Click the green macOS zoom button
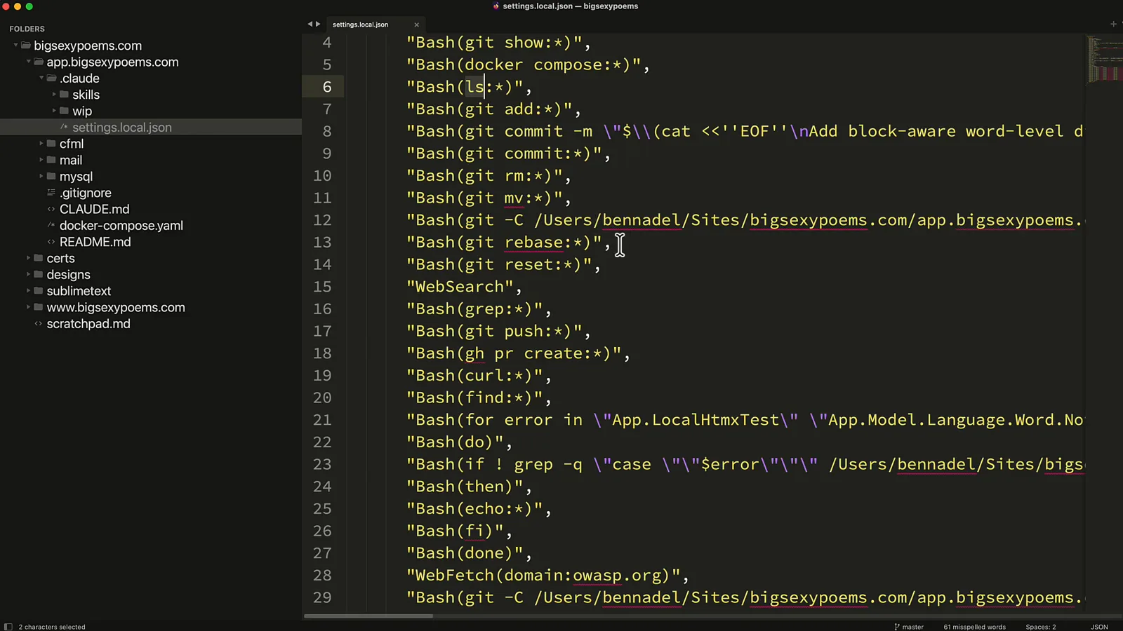 tap(29, 6)
